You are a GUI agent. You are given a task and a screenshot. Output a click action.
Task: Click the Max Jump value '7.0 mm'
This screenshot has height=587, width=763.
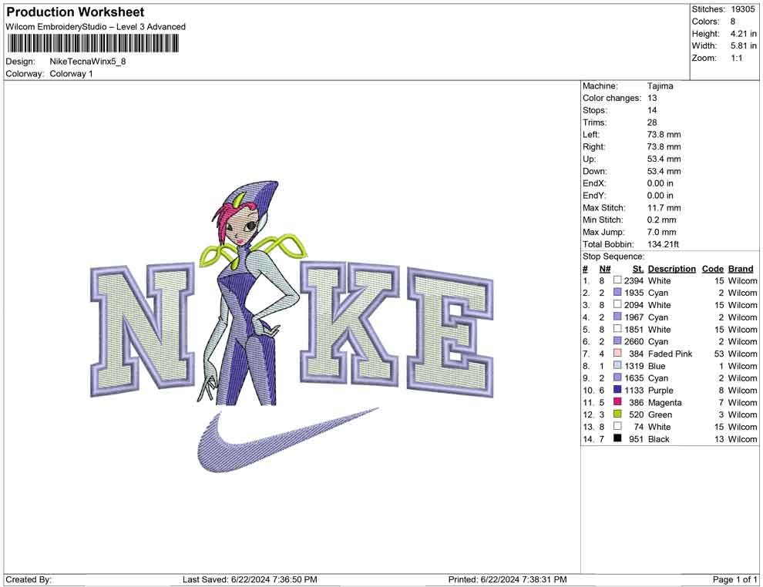[662, 232]
